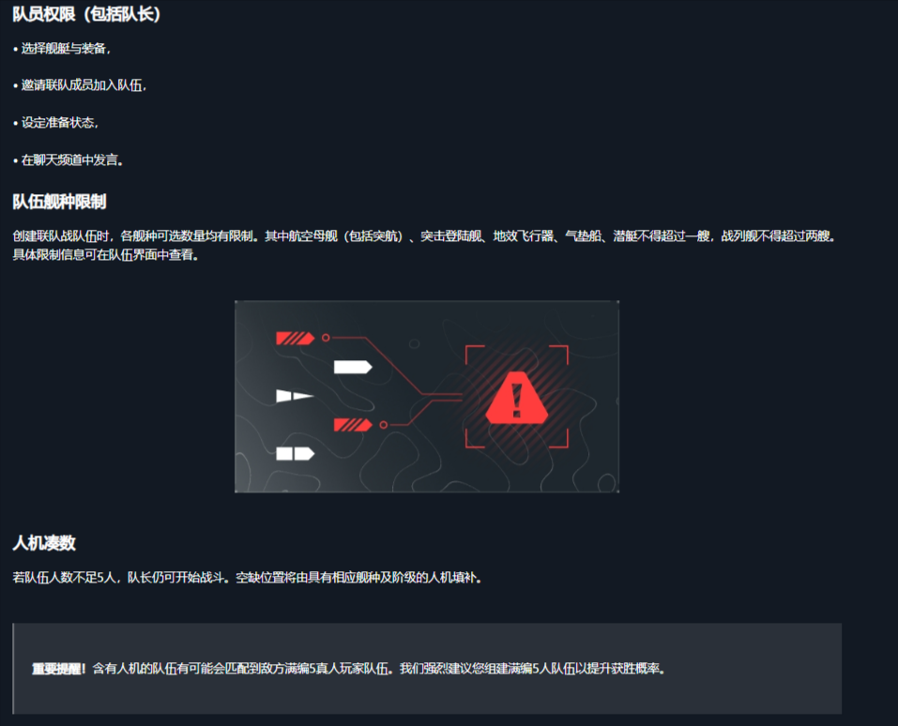Screen dimensions: 898x726
Task: Click the small red circle node near lower marker
Action: point(383,425)
